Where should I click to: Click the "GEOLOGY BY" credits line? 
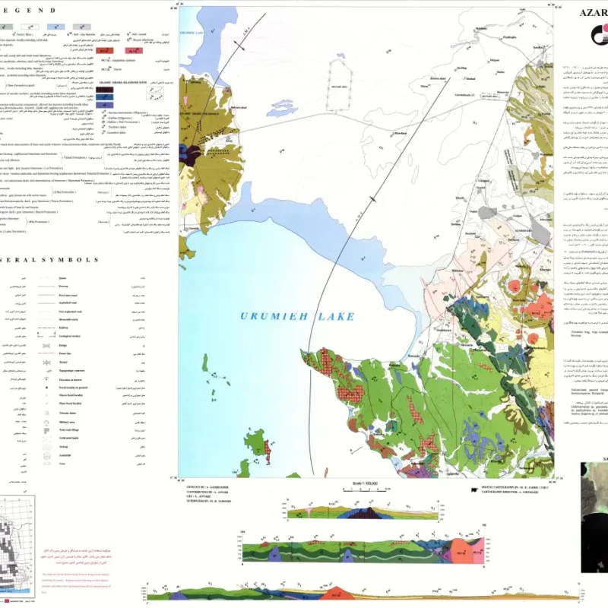(x=207, y=487)
